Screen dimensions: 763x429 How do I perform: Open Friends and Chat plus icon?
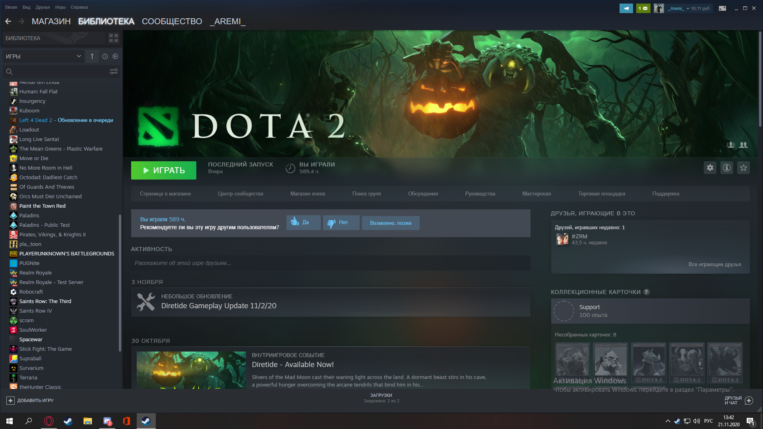coord(749,400)
